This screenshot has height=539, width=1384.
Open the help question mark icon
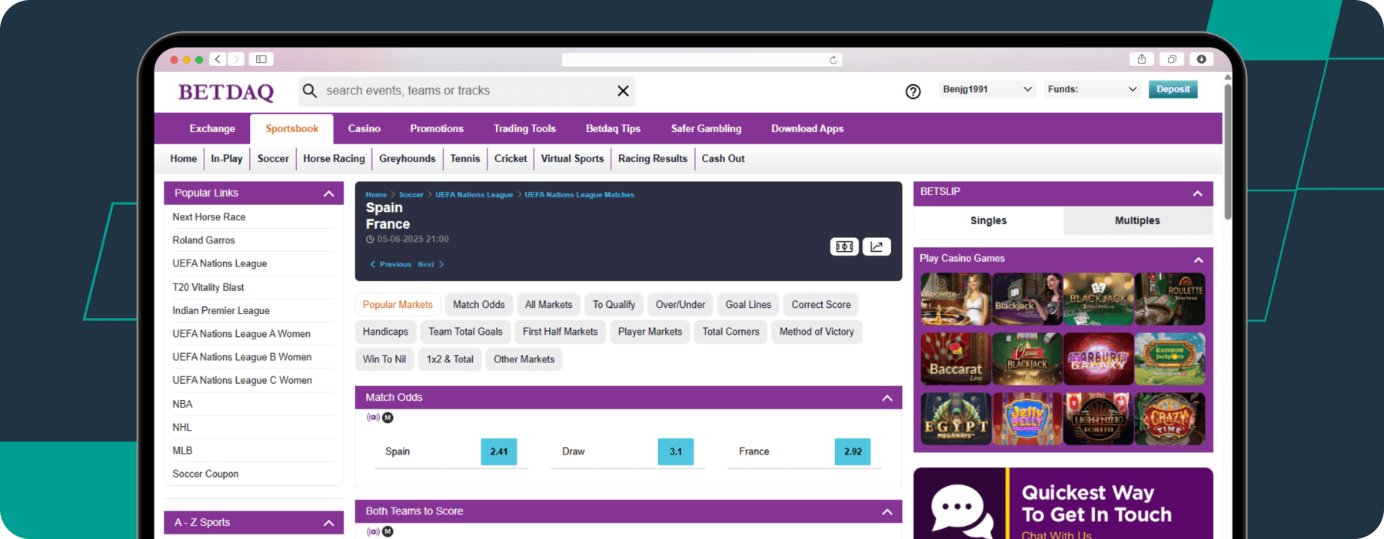click(913, 91)
